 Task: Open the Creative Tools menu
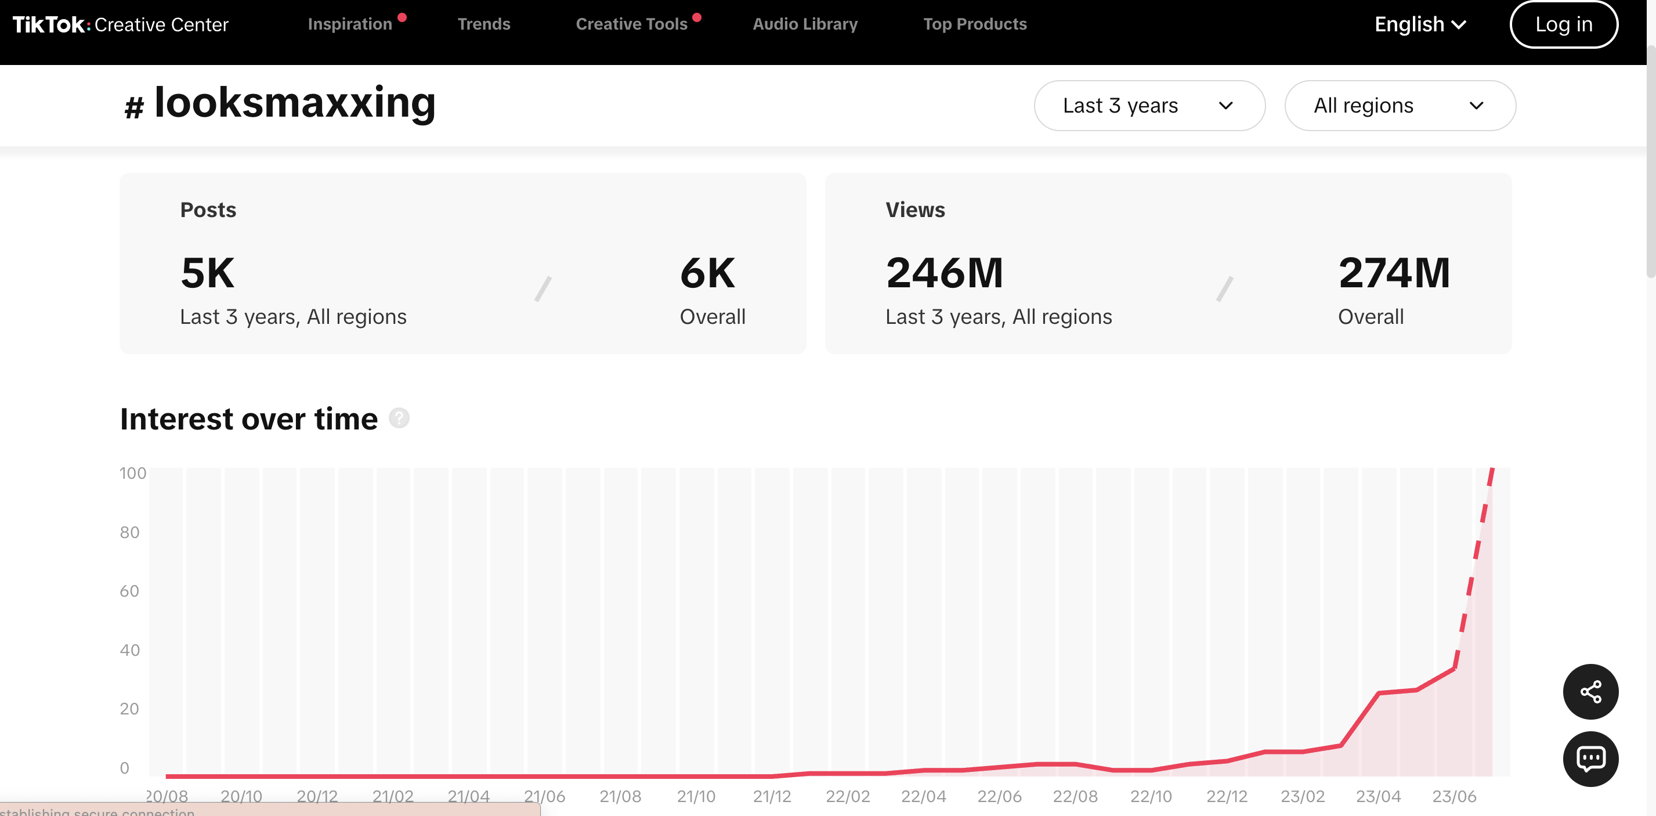(631, 24)
